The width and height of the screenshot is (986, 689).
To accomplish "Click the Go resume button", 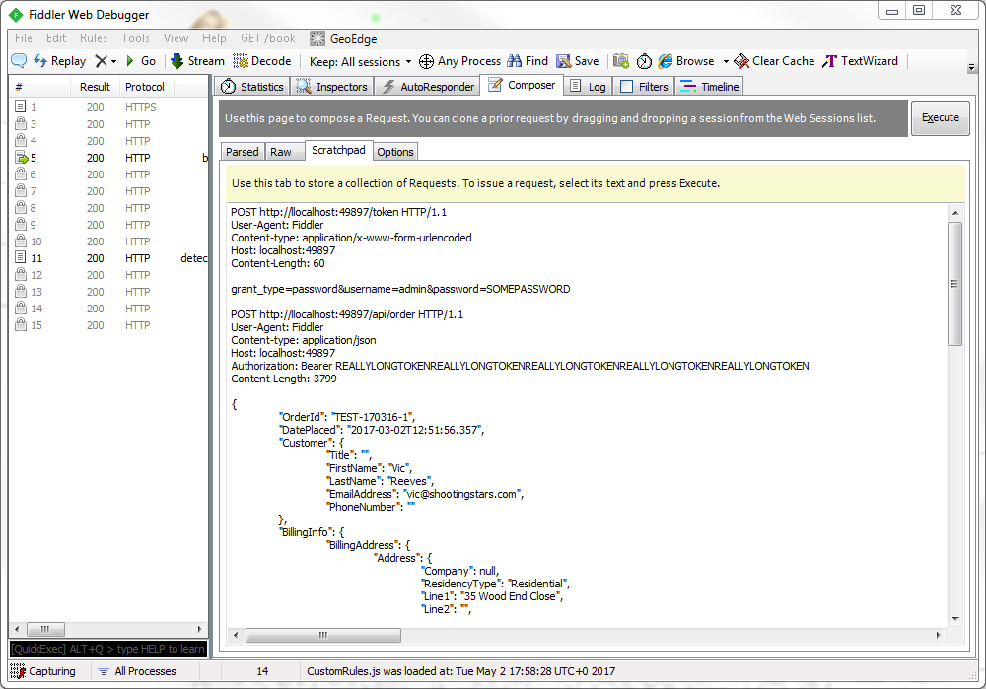I will [x=141, y=61].
